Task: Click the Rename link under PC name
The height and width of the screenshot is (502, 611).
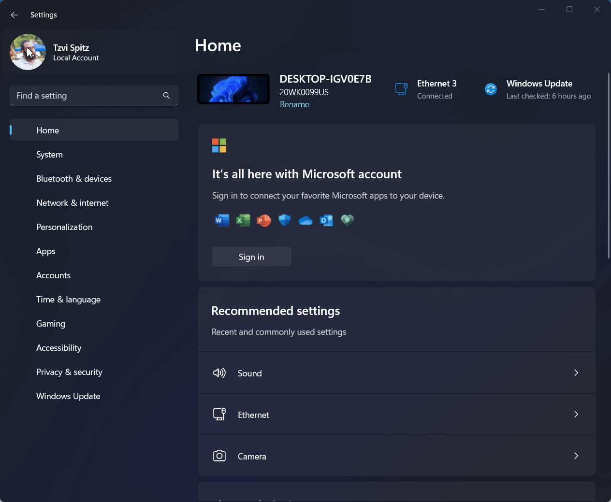Action: pyautogui.click(x=294, y=104)
